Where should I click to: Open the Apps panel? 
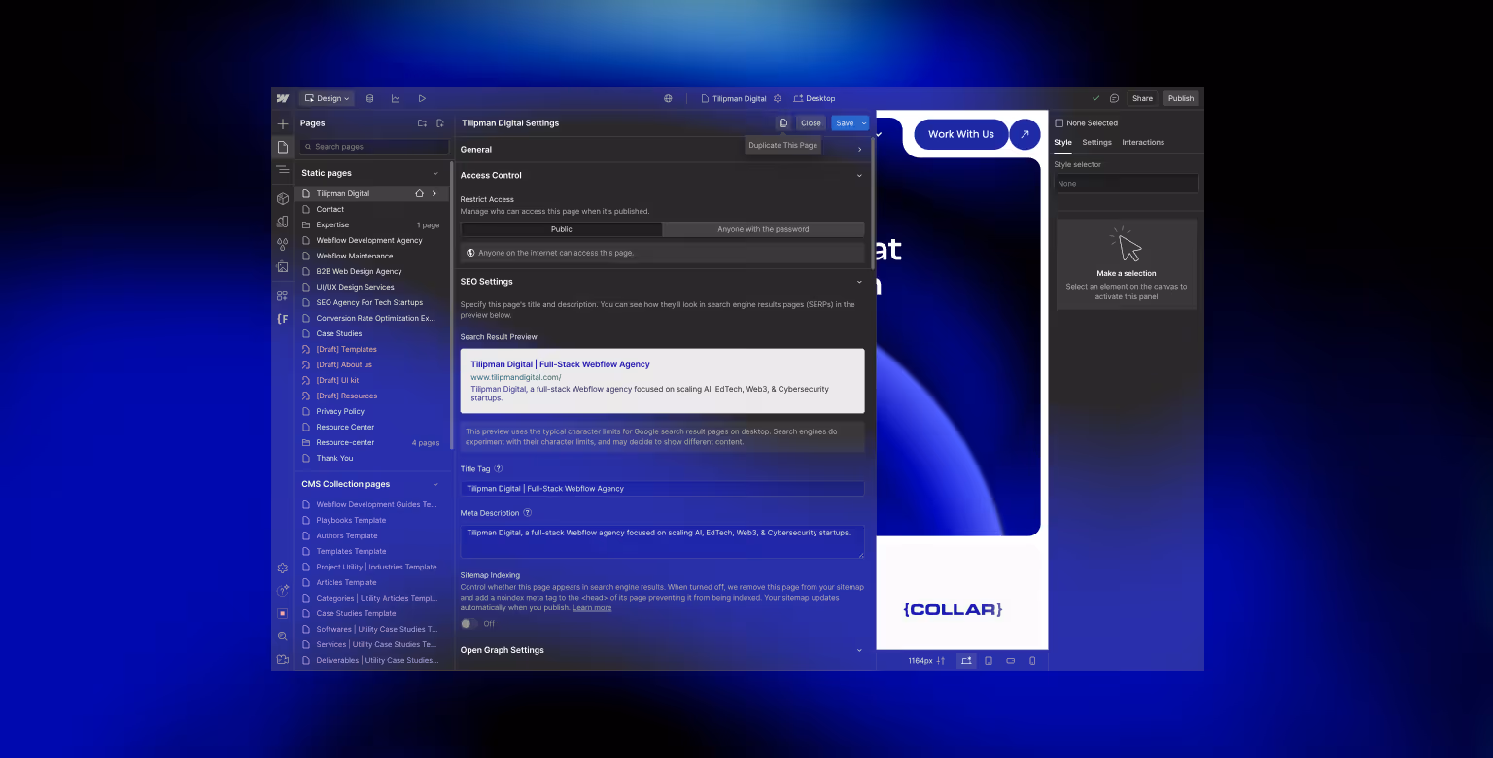[x=283, y=295]
